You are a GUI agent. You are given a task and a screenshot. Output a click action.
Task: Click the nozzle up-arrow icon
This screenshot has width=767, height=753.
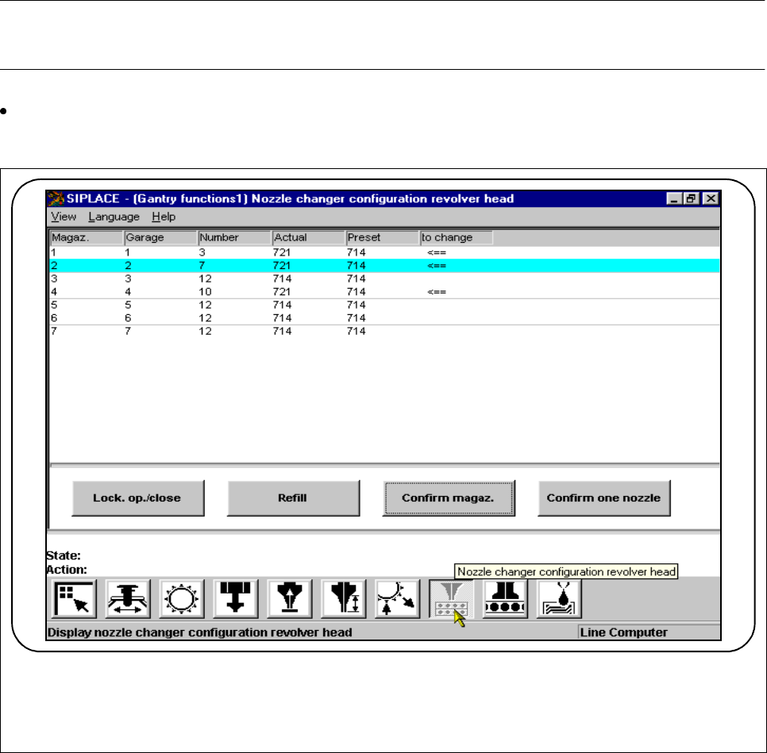pos(290,599)
